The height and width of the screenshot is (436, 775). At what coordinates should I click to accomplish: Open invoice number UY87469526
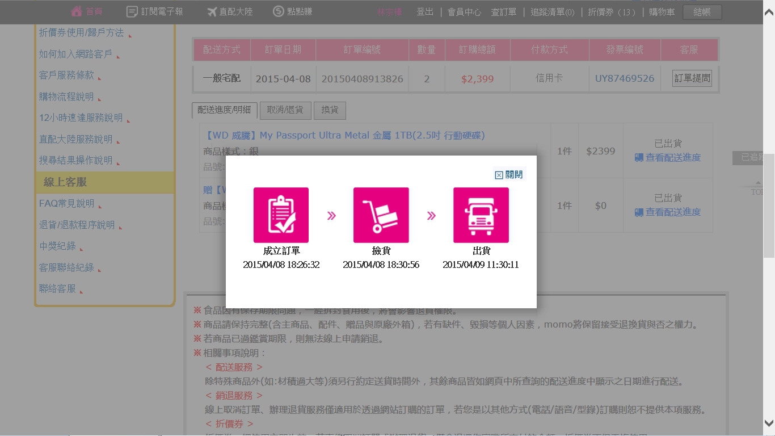(x=625, y=79)
